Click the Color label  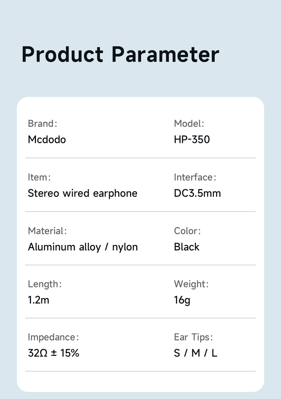point(187,231)
